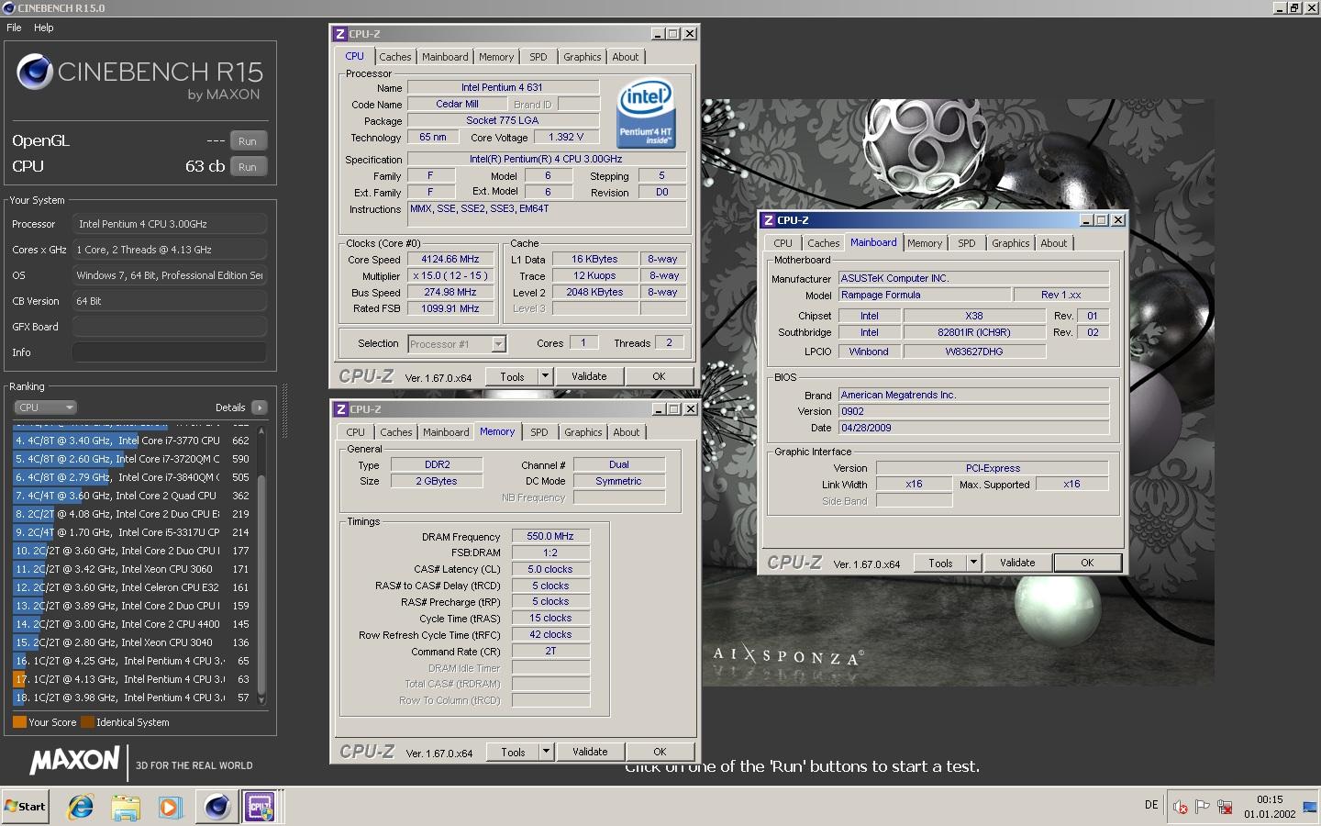Click Cedar Mill code name field
Screen dimensions: 1321x826
pyautogui.click(x=457, y=105)
